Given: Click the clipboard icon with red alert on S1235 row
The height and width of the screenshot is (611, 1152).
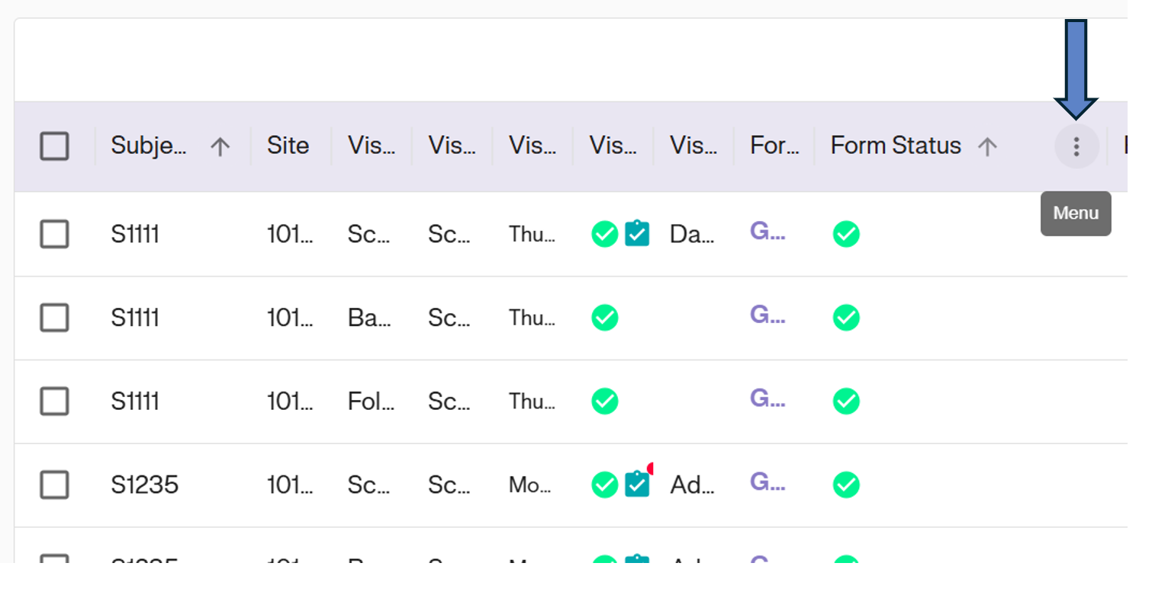Looking at the screenshot, I should coord(636,484).
